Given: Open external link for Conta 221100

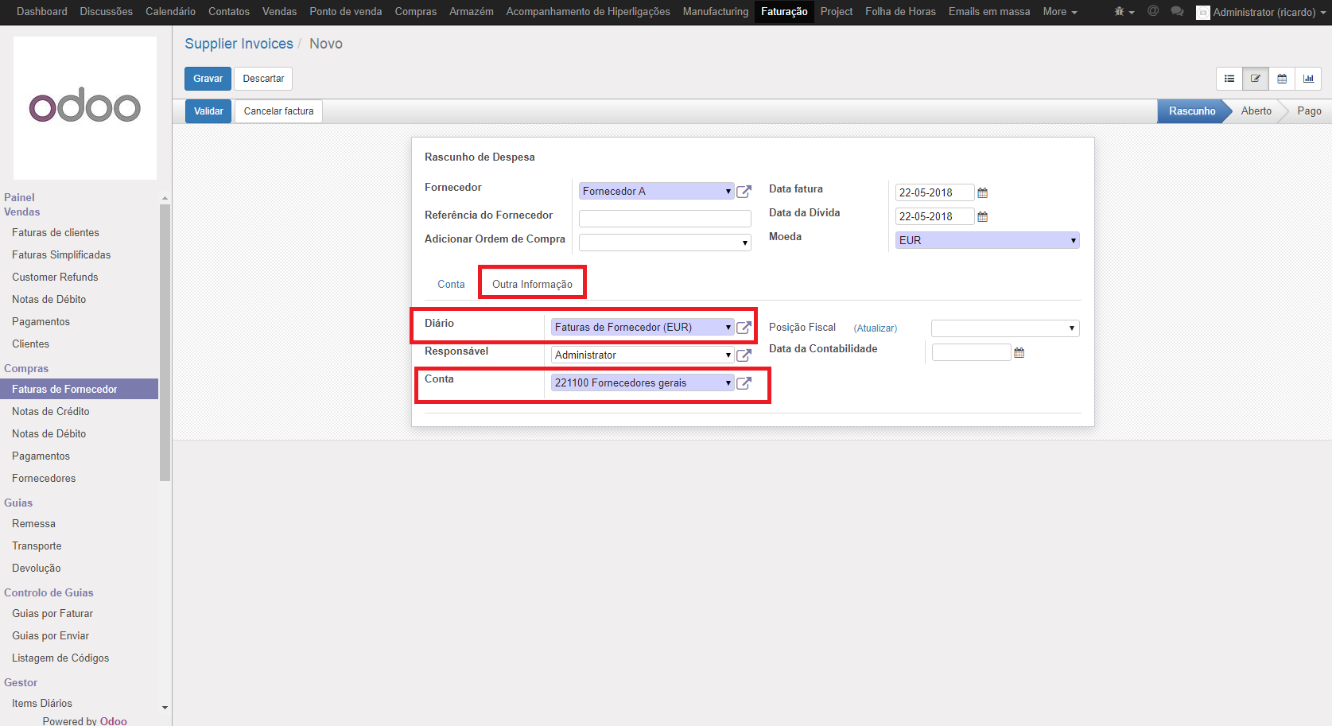Looking at the screenshot, I should (744, 383).
